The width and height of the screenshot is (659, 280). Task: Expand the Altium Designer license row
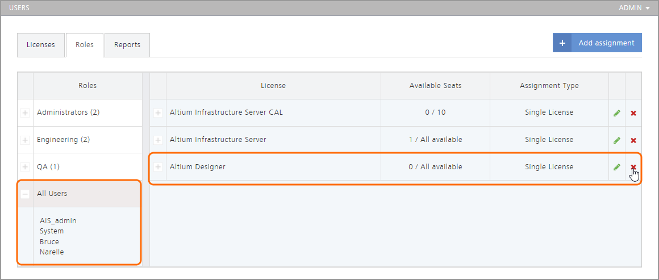(x=158, y=168)
